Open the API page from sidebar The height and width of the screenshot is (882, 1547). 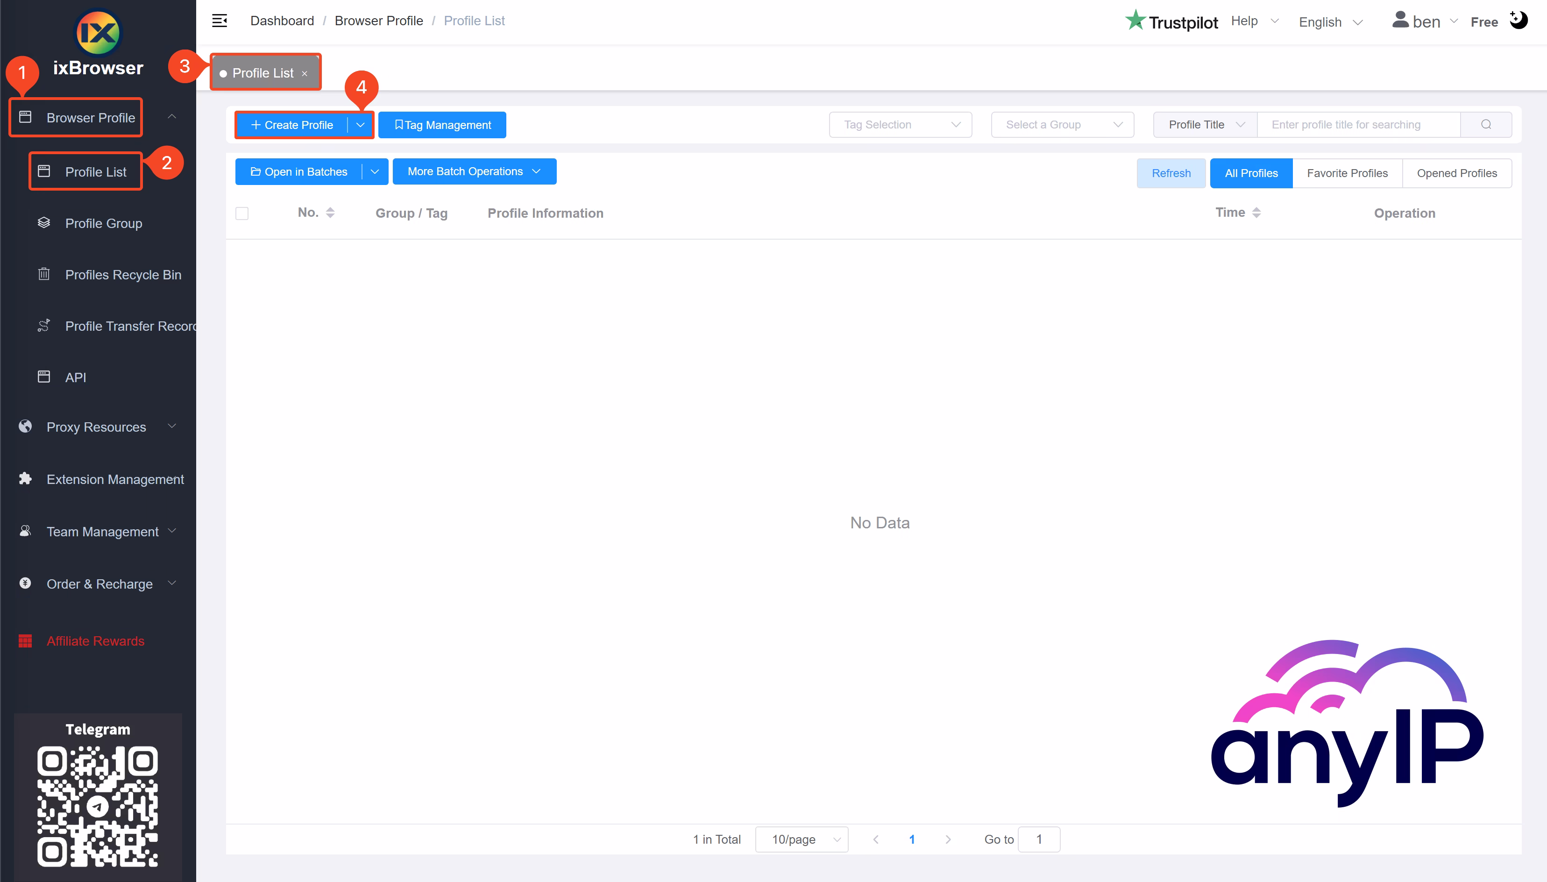(76, 377)
